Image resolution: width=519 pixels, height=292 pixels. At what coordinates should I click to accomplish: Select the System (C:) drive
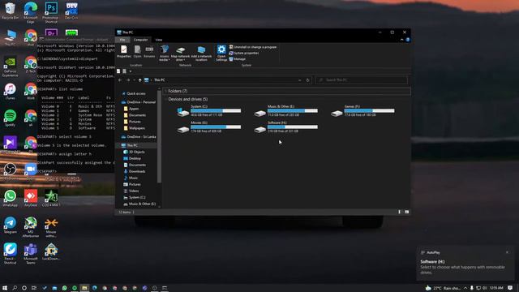pos(209,110)
